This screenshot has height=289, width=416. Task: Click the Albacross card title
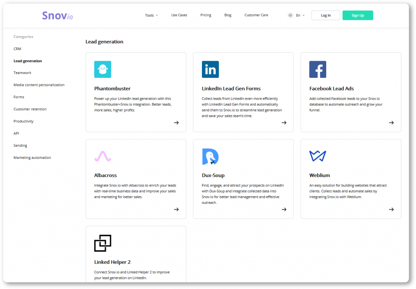[x=105, y=176]
